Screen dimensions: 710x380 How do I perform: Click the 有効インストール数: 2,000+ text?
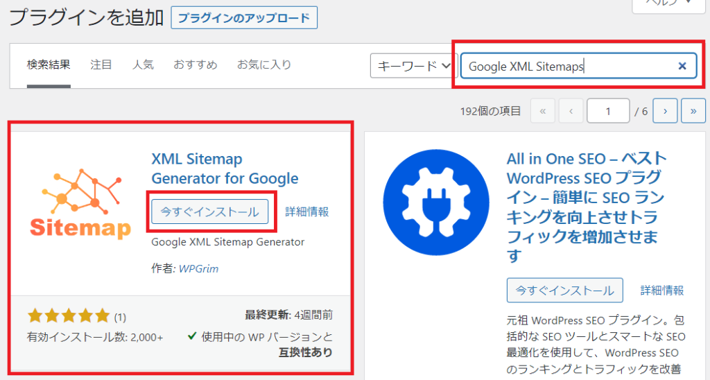point(95,338)
